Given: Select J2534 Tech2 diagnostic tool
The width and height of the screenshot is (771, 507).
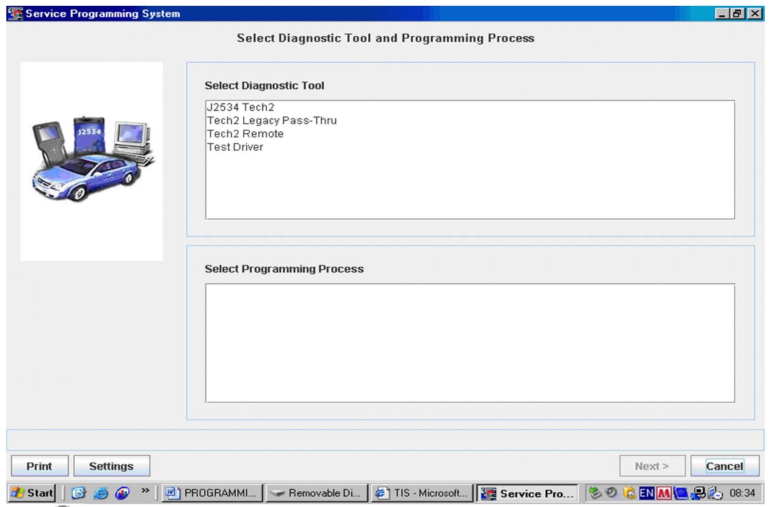Looking at the screenshot, I should pyautogui.click(x=241, y=107).
